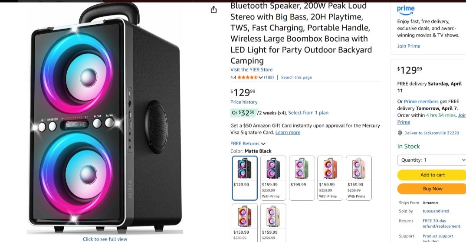
Task: Click the Prime logo
Action: (406, 9)
